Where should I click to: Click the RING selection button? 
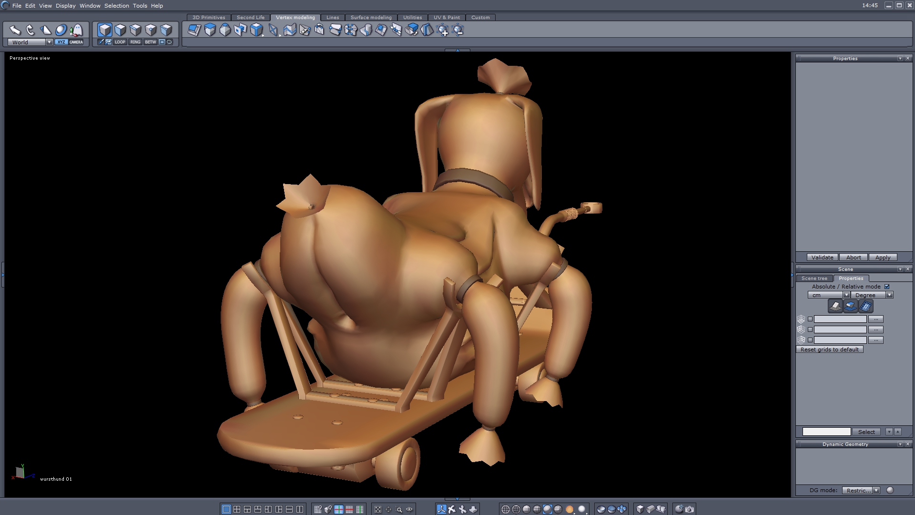[135, 42]
